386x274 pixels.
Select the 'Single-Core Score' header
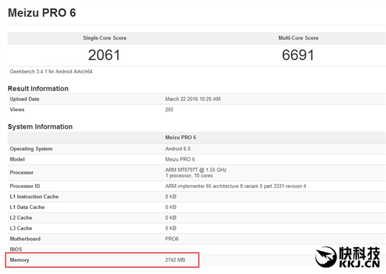coord(105,38)
